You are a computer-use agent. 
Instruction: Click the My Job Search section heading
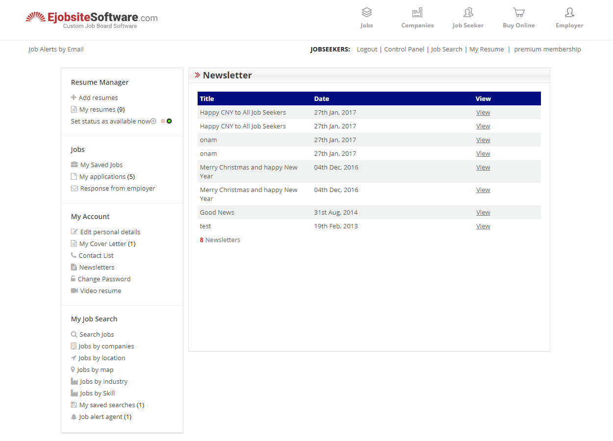tap(94, 319)
